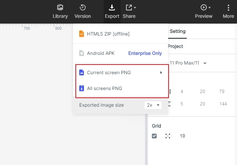The height and width of the screenshot is (165, 237).
Task: Expand Current screen PNG submenu arrow
Action: click(x=161, y=72)
